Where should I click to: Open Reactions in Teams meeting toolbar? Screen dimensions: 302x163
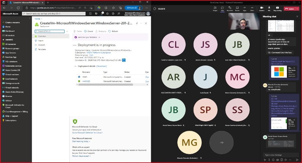coord(230,9)
